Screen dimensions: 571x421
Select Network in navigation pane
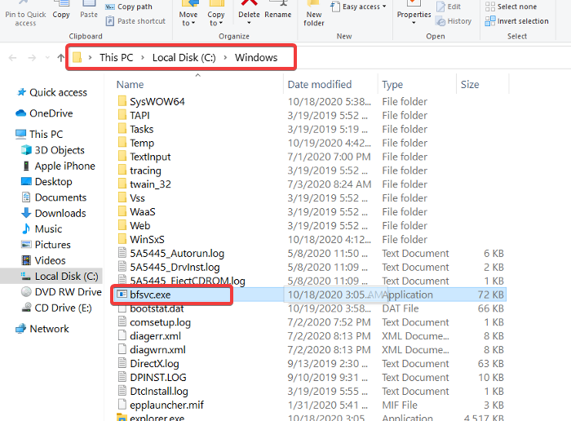tap(42, 329)
